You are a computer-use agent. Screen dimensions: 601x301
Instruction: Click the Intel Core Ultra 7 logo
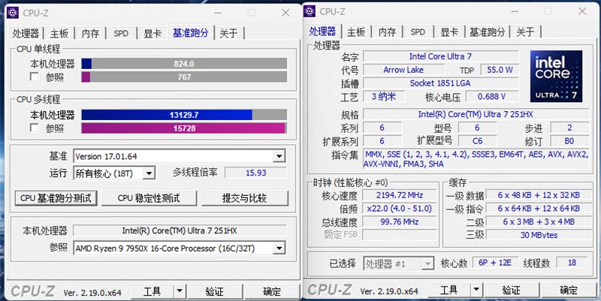(556, 77)
